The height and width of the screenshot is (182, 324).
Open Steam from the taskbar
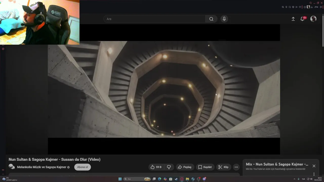[x=176, y=179]
